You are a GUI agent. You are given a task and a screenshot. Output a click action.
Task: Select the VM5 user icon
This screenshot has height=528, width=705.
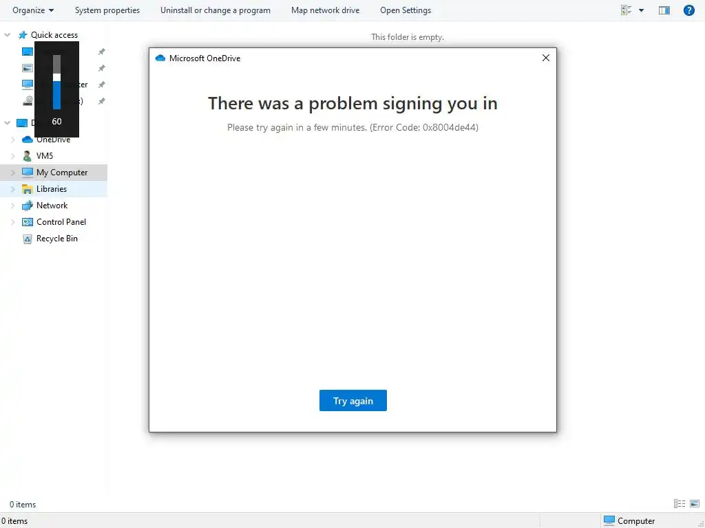click(28, 156)
